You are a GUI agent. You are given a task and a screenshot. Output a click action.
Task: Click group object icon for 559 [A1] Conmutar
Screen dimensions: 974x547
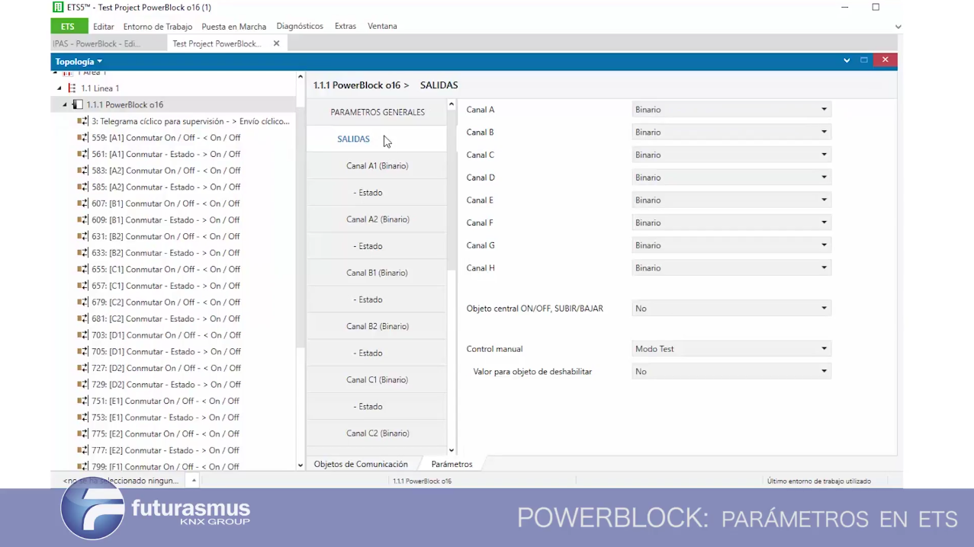point(82,138)
